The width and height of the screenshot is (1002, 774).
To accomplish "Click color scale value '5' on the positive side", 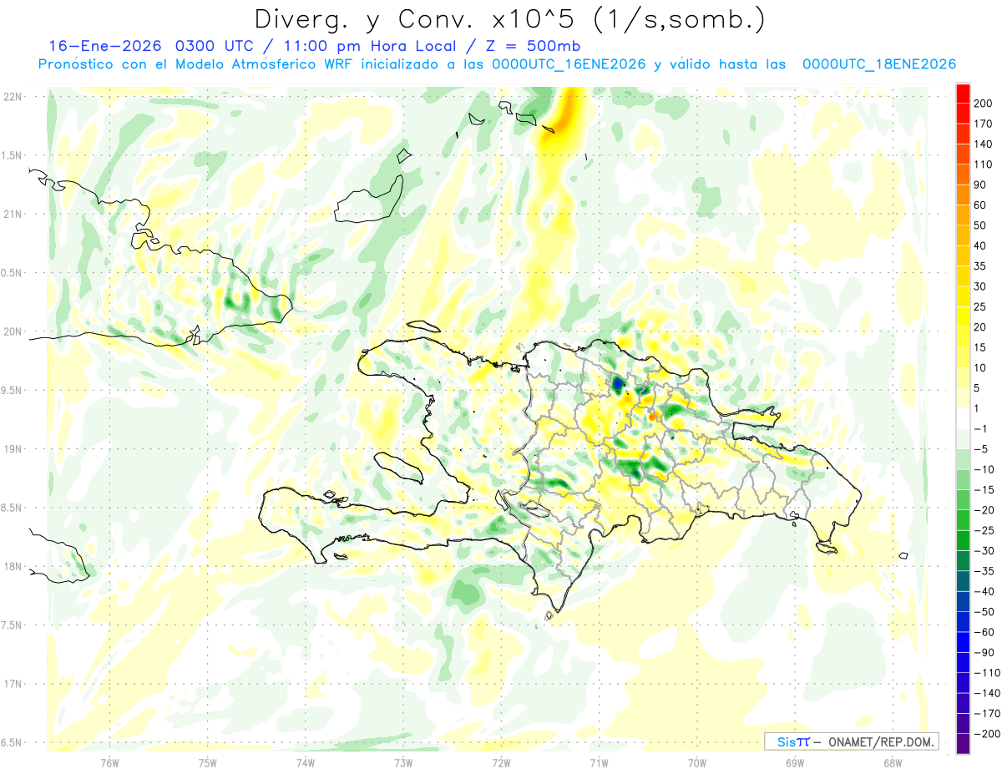I will (979, 388).
